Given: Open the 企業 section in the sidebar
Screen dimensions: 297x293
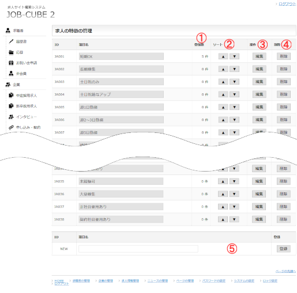Looking at the screenshot, I should pyautogui.click(x=17, y=85).
